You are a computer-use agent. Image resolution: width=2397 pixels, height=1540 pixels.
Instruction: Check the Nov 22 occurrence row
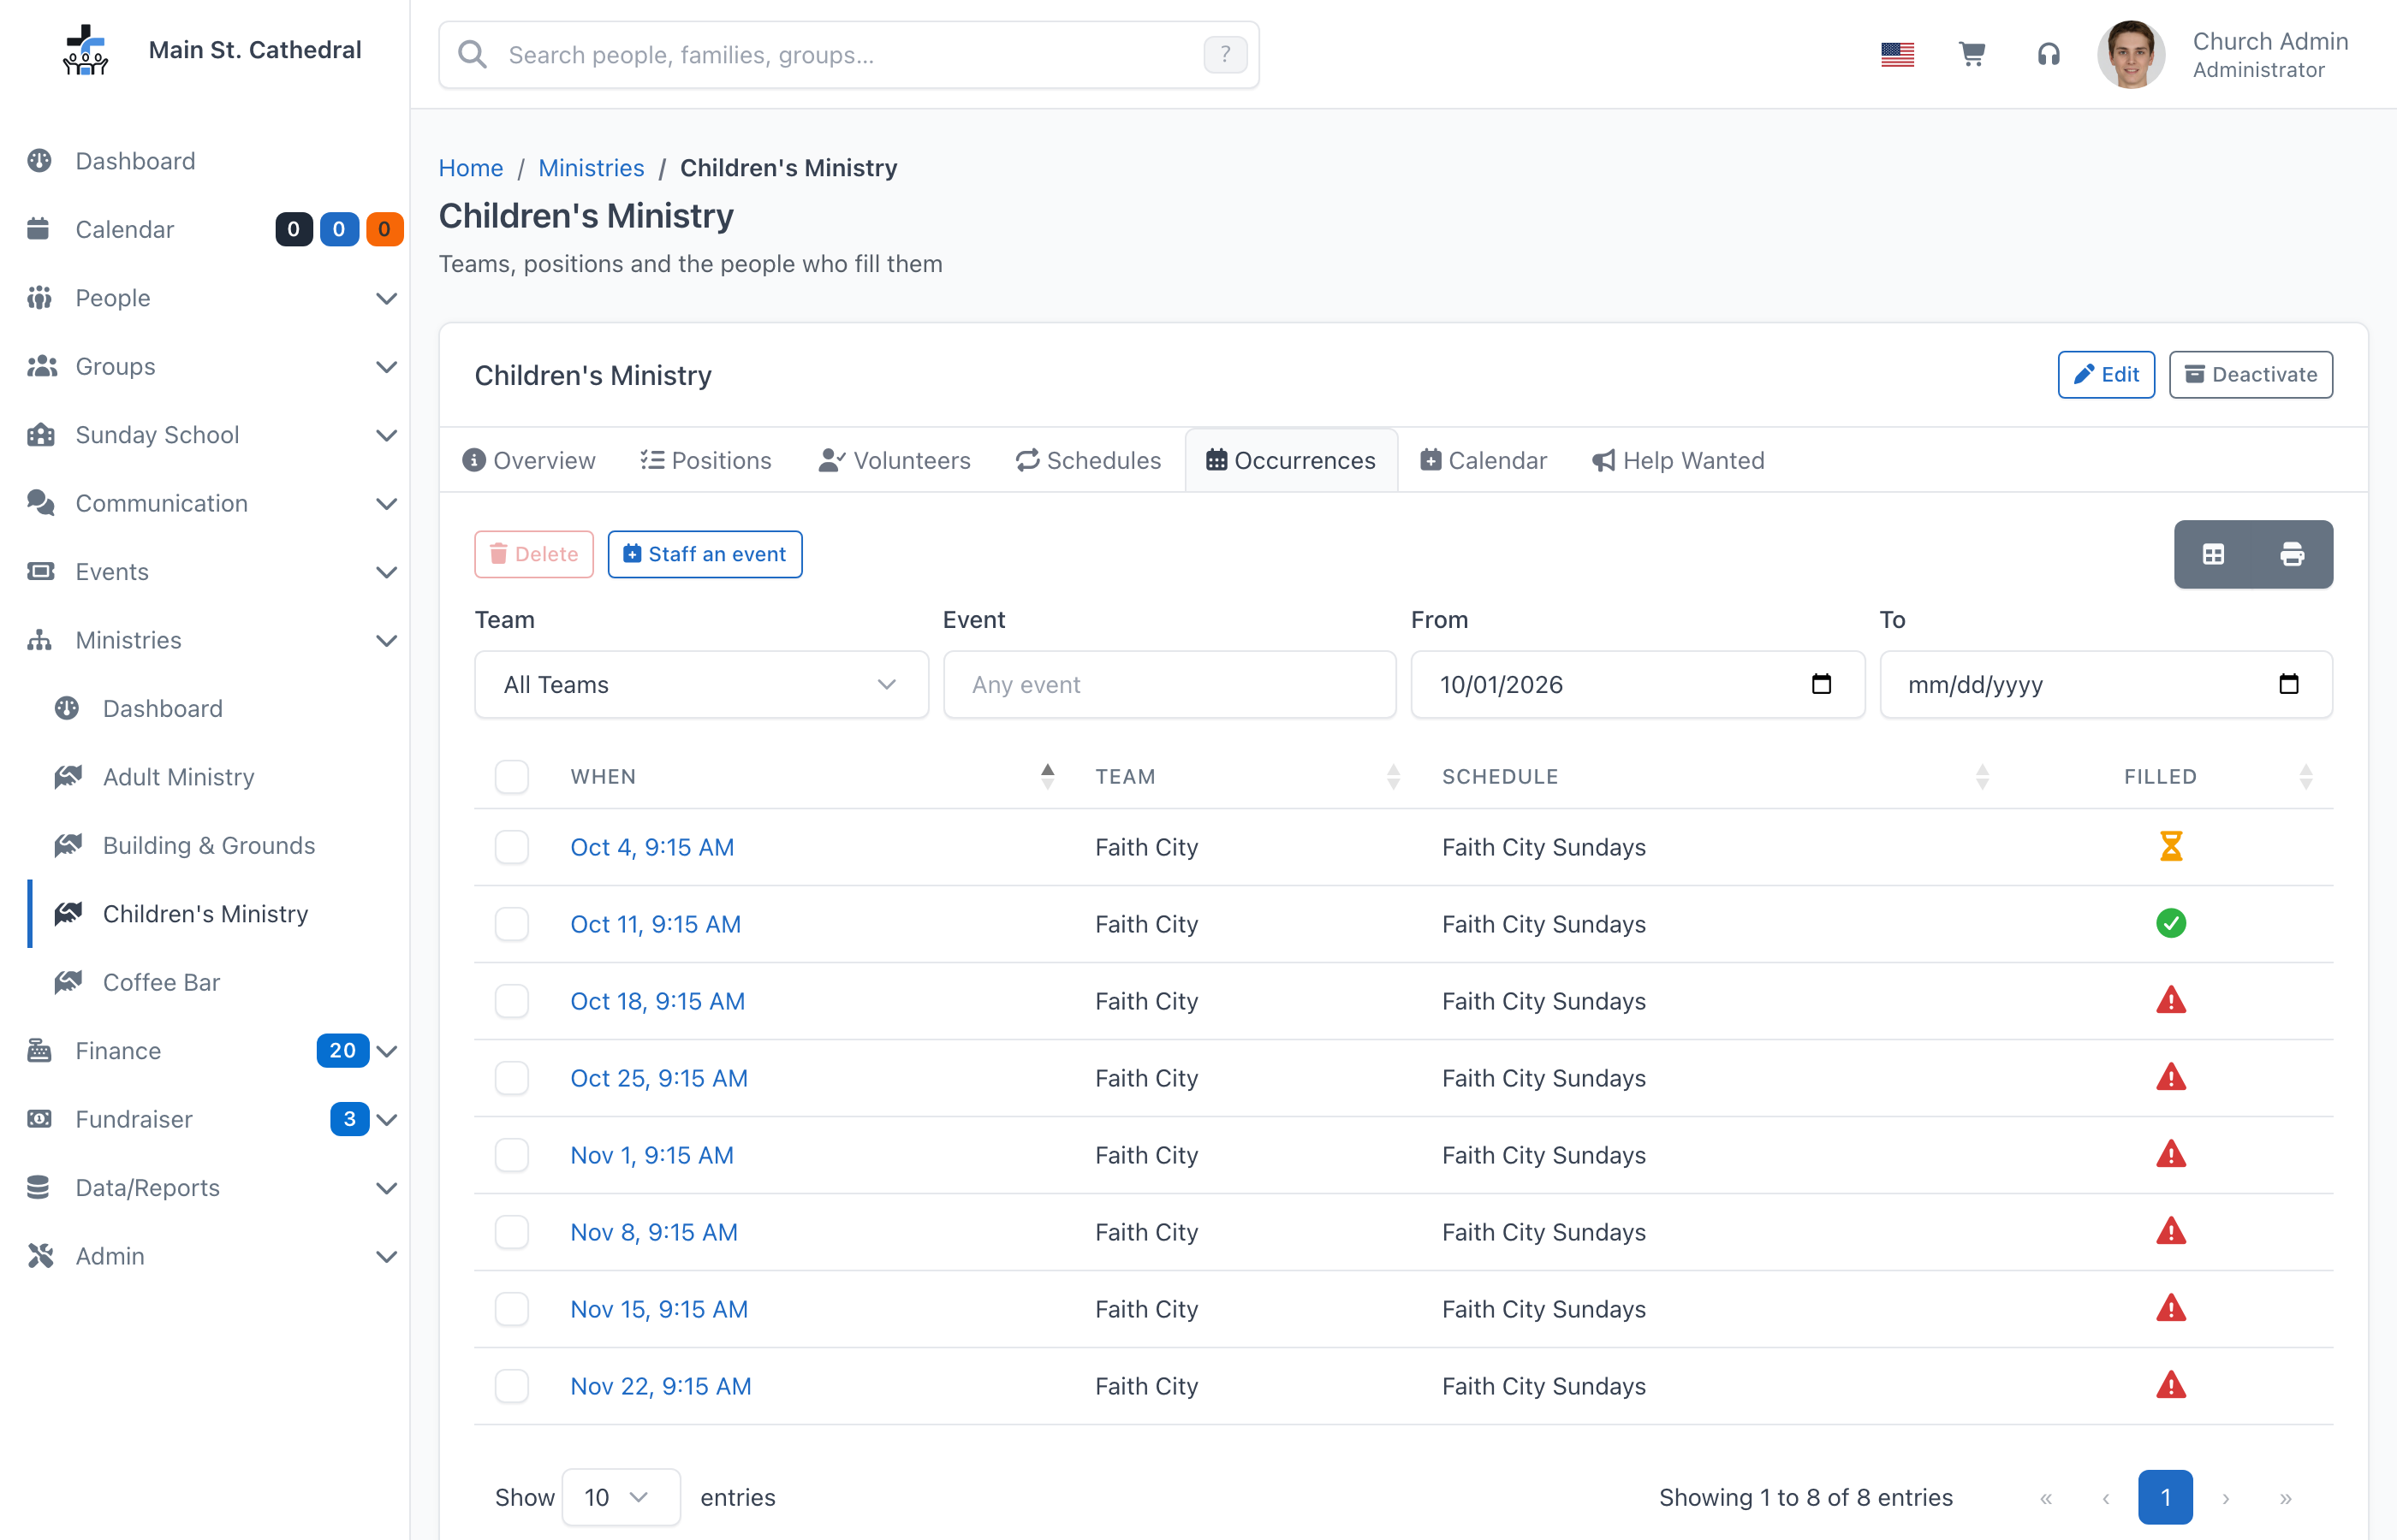[x=512, y=1386]
